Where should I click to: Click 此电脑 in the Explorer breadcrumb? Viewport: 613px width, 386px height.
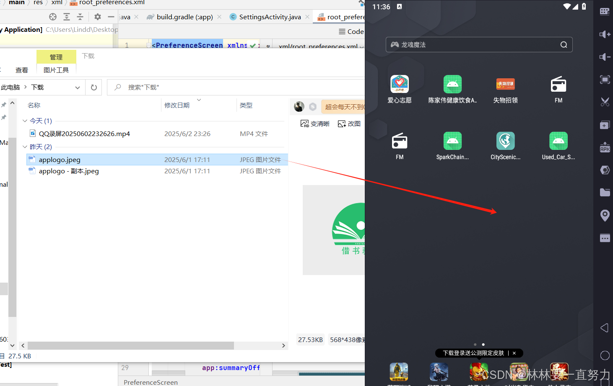tap(10, 87)
